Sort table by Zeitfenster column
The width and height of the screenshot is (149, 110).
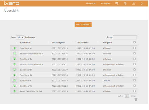coord(82,43)
